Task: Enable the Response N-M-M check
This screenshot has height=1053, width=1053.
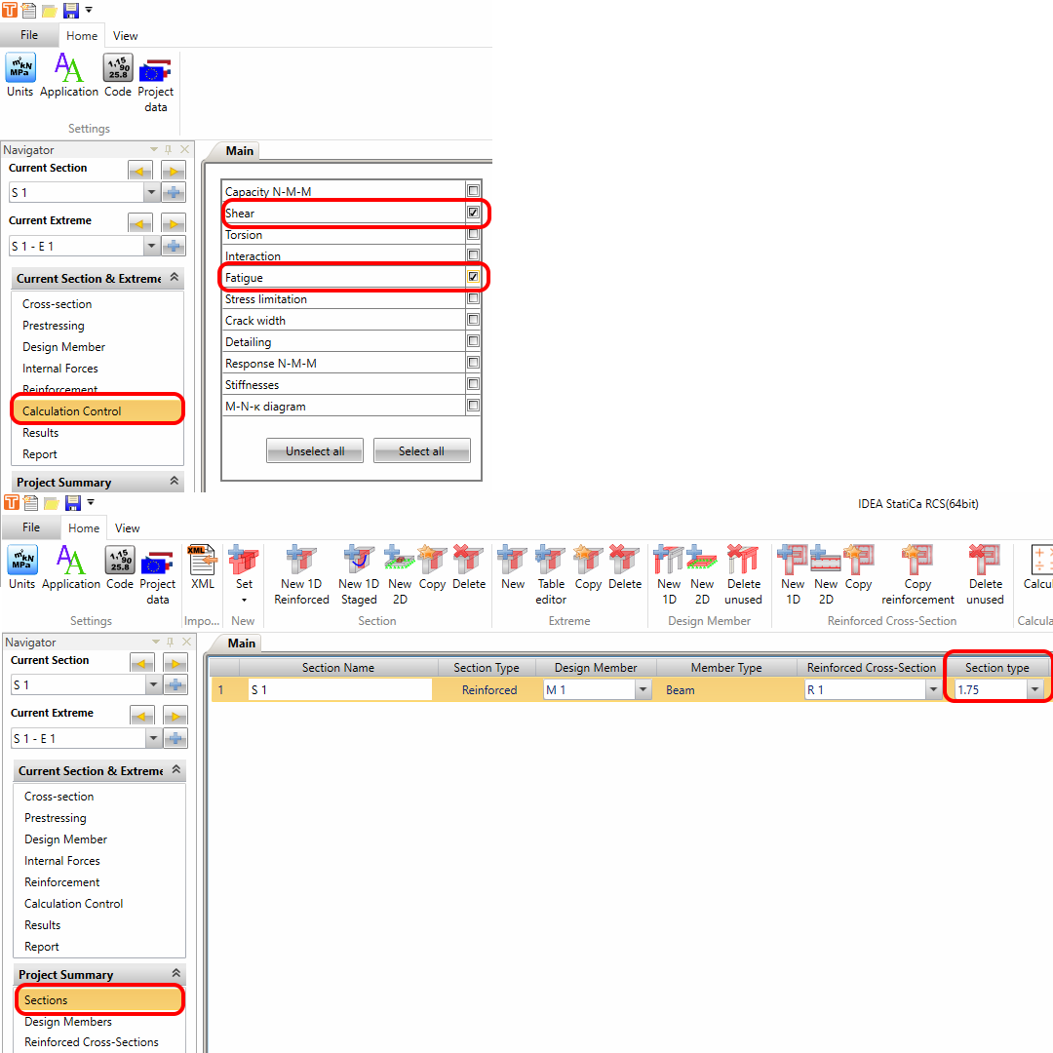Action: point(473,363)
